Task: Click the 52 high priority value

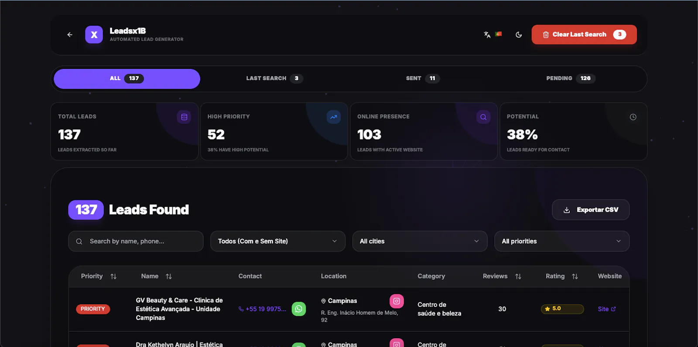Action: (216, 135)
